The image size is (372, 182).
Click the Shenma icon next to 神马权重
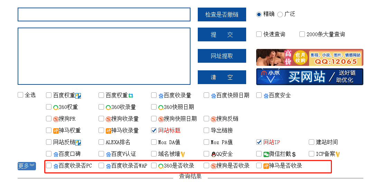coord(56,131)
